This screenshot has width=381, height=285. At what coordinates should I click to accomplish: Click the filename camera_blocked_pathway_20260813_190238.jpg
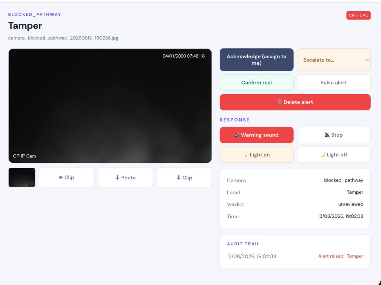63,38
